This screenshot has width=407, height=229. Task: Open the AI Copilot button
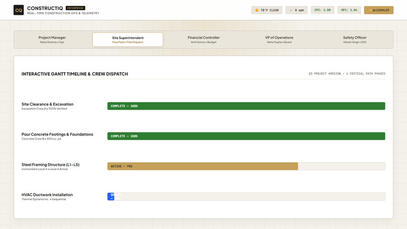pyautogui.click(x=379, y=10)
